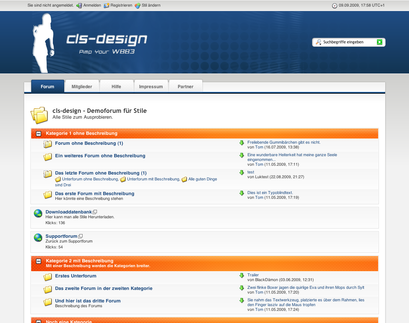409x323 pixels.
Task: Click green arrow beside Freilebende Gummibärchen post
Action: pos(242,143)
